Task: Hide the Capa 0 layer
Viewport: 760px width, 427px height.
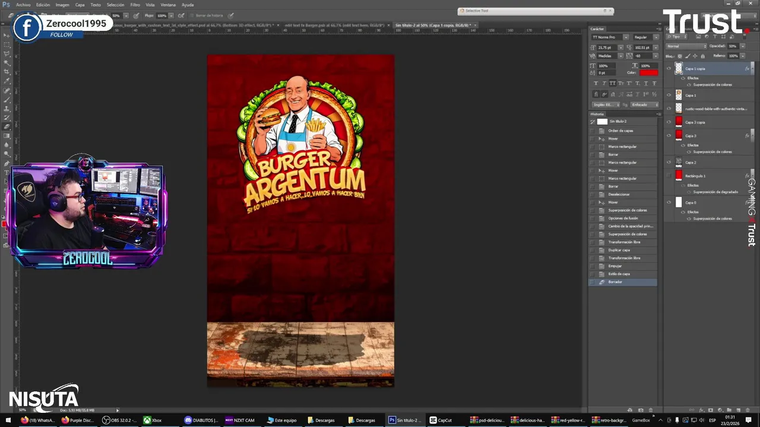Action: 669,202
